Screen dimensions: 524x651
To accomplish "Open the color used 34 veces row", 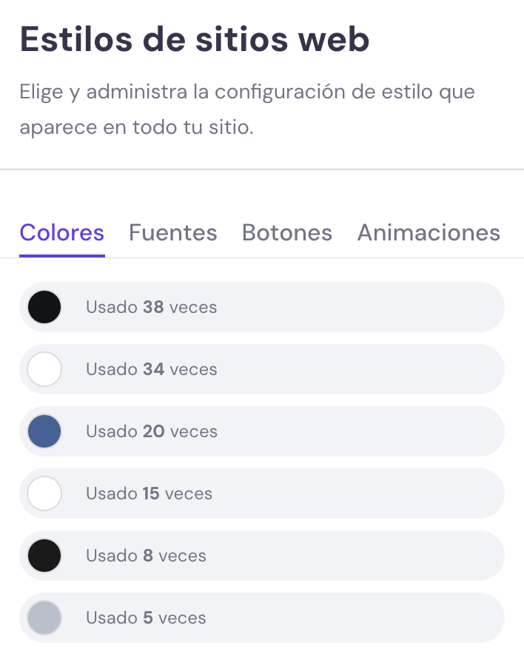I will pyautogui.click(x=261, y=369).
